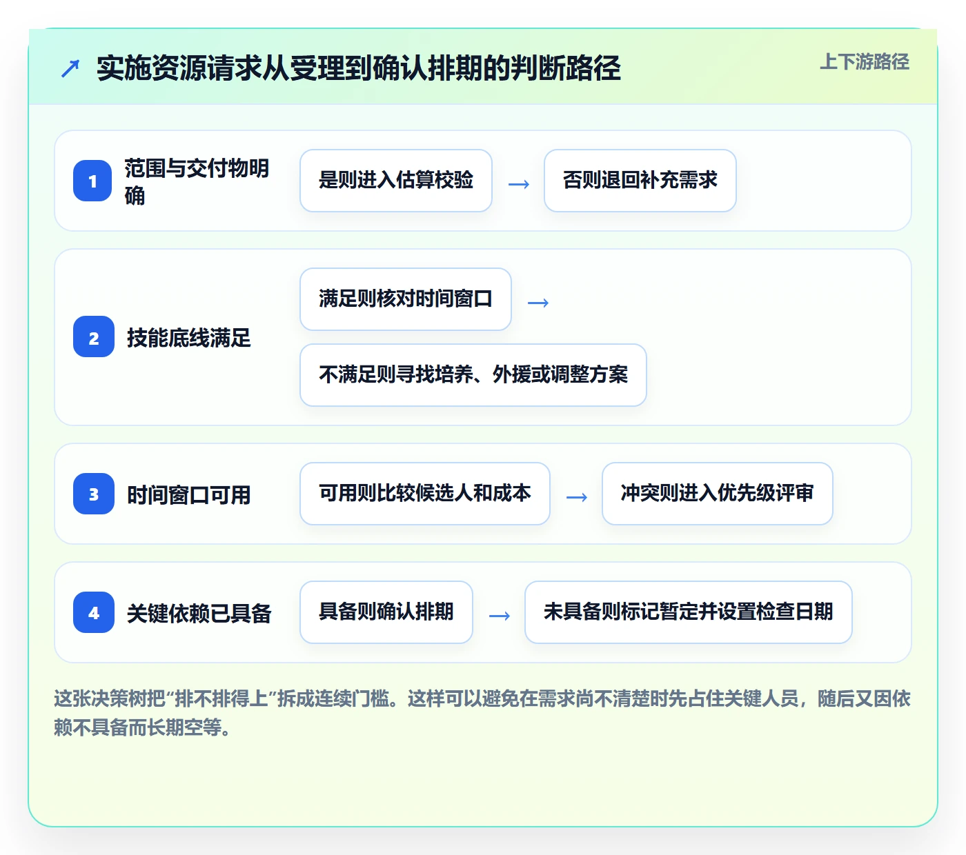Select the step 2 number badge
Viewport: 966px width, 855px height.
coord(94,336)
